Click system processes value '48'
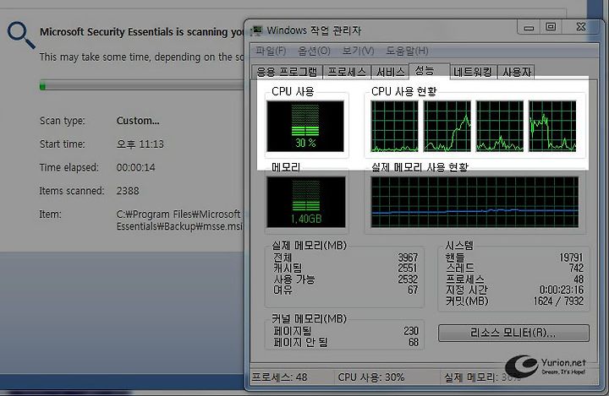The image size is (609, 396). click(x=579, y=279)
